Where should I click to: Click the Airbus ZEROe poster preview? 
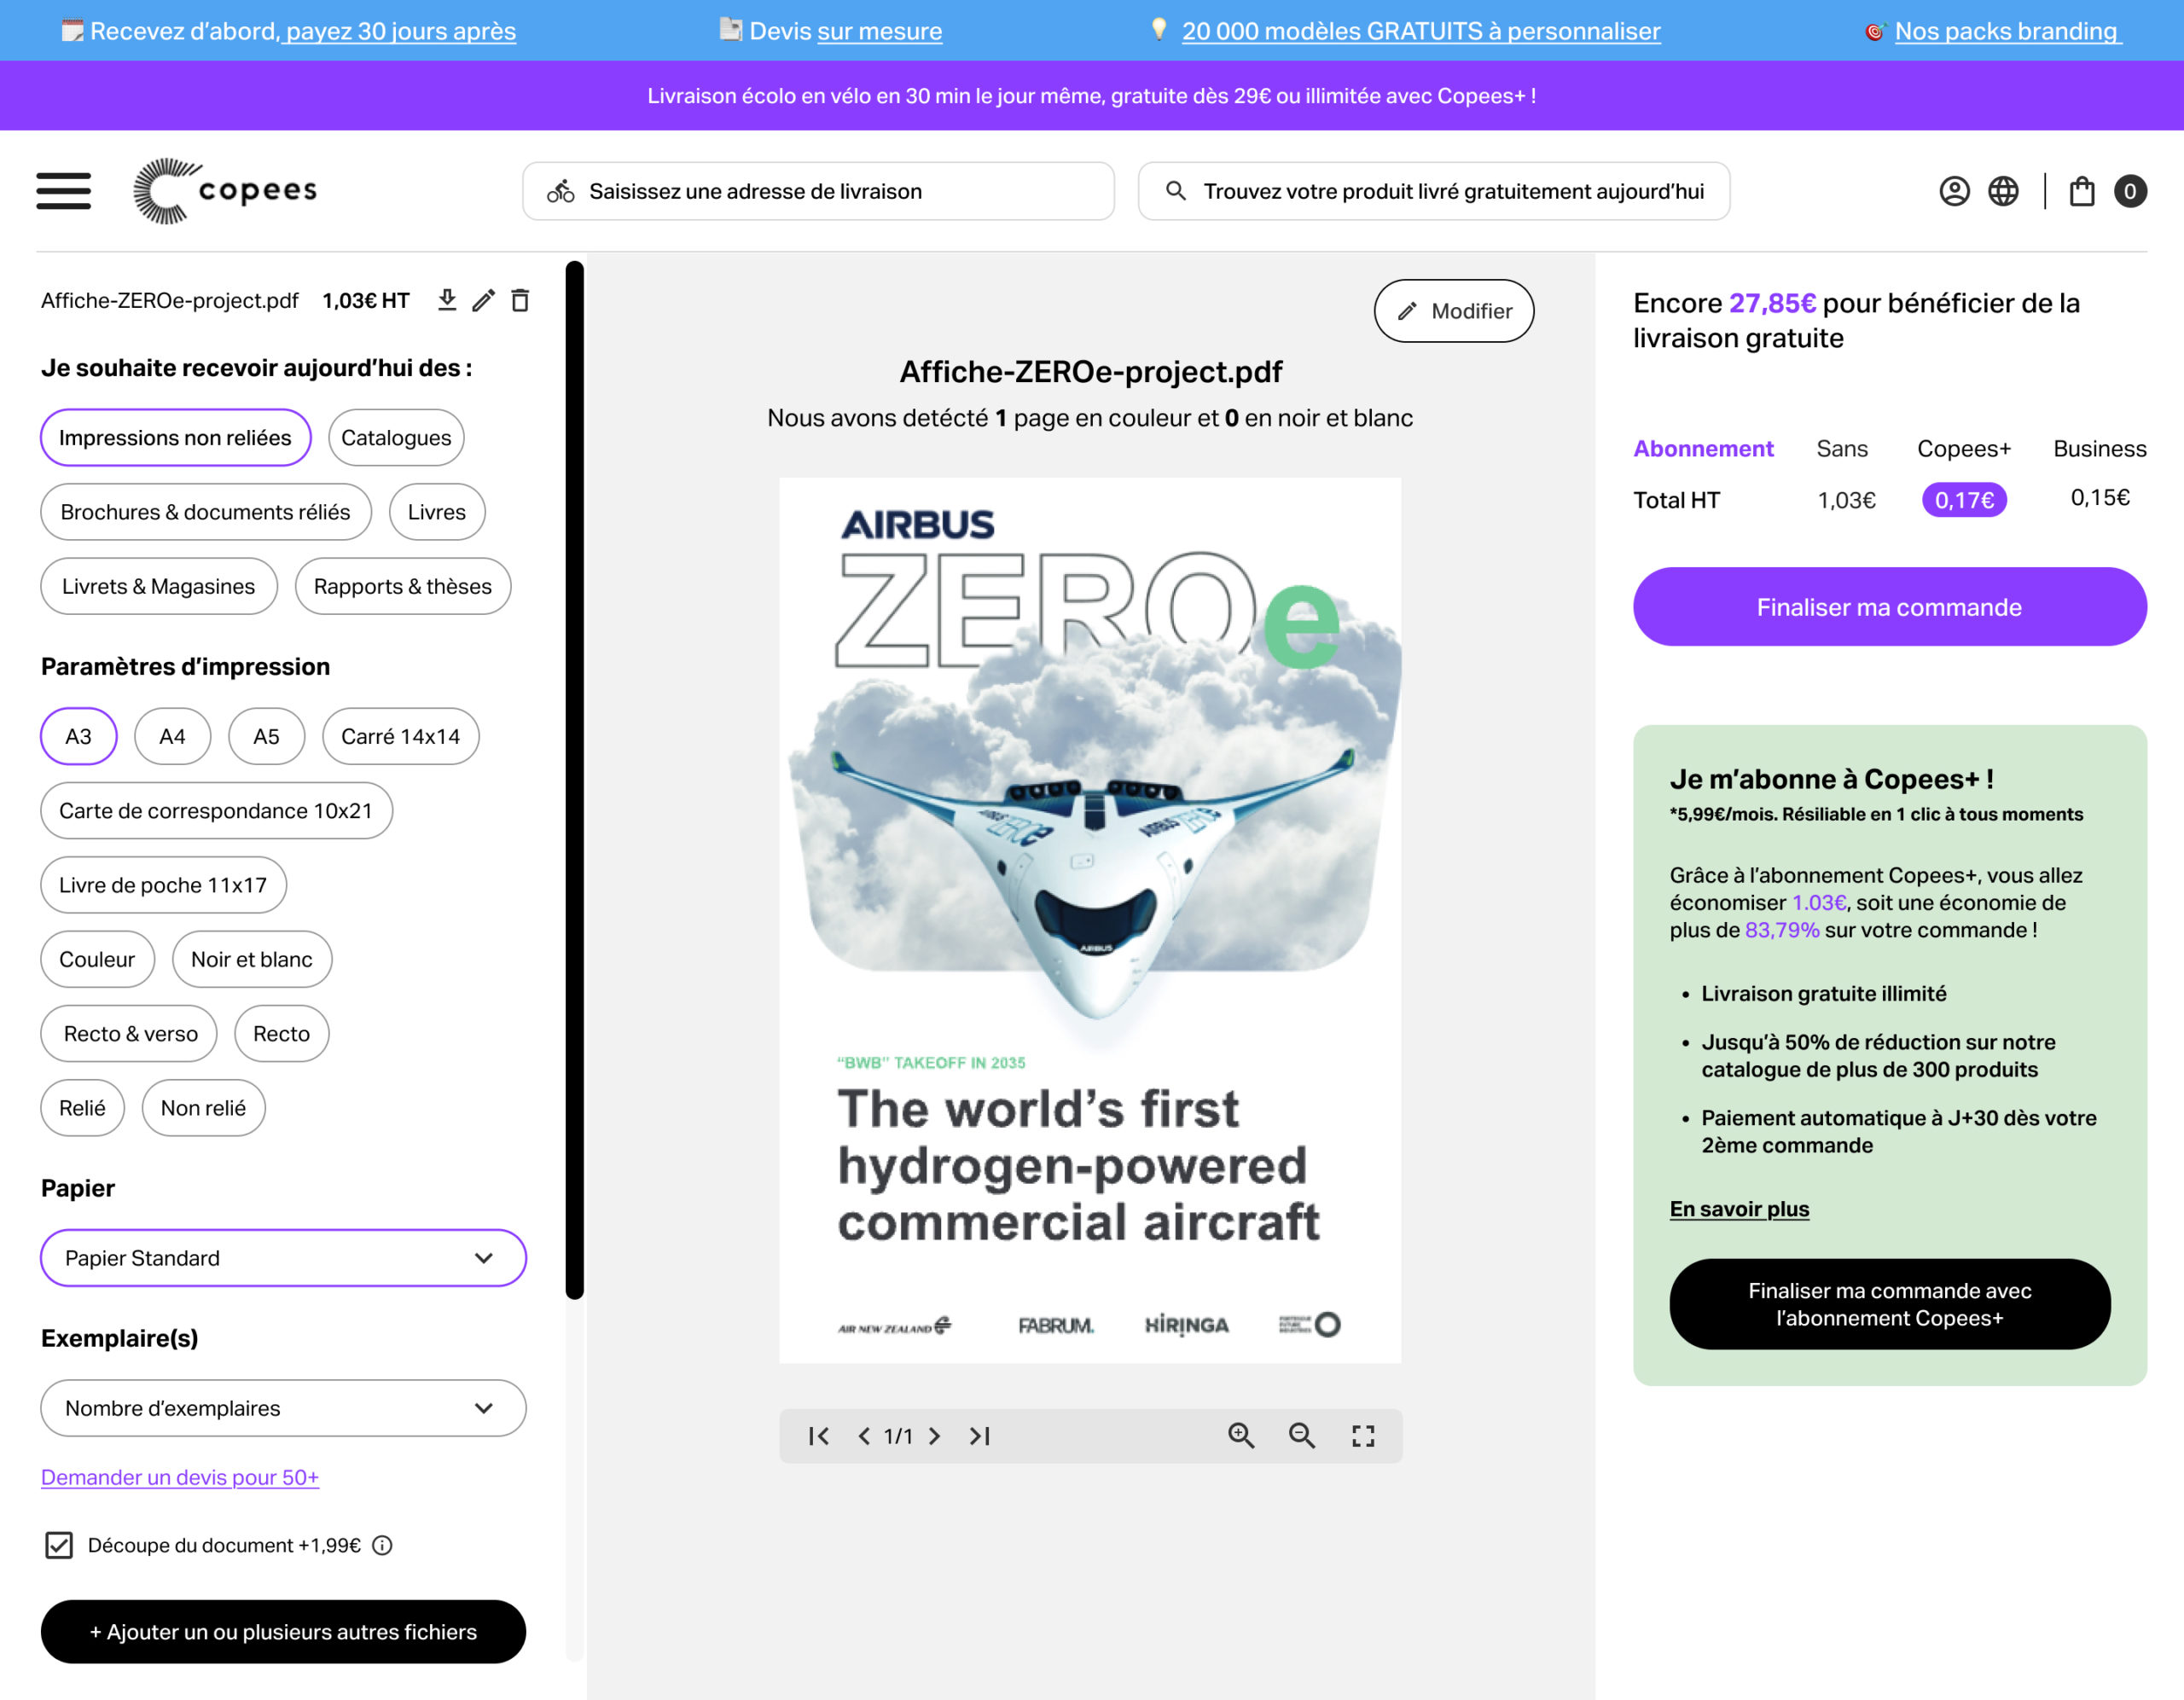point(1090,920)
